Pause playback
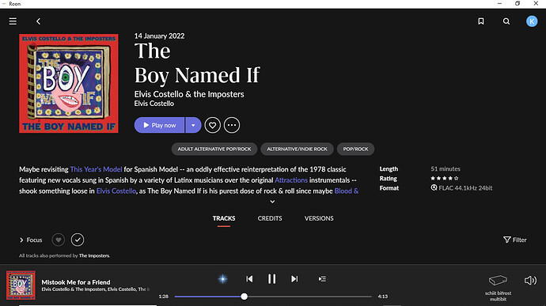The height and width of the screenshot is (306, 546). point(271,279)
